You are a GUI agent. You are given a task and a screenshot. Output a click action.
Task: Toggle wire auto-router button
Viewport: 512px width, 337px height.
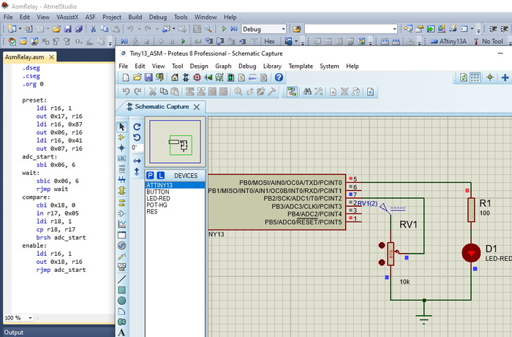click(292, 92)
